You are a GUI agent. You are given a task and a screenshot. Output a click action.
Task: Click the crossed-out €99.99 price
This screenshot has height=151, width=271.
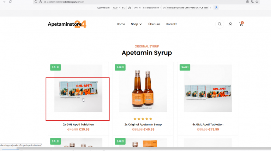[x=202, y=130]
